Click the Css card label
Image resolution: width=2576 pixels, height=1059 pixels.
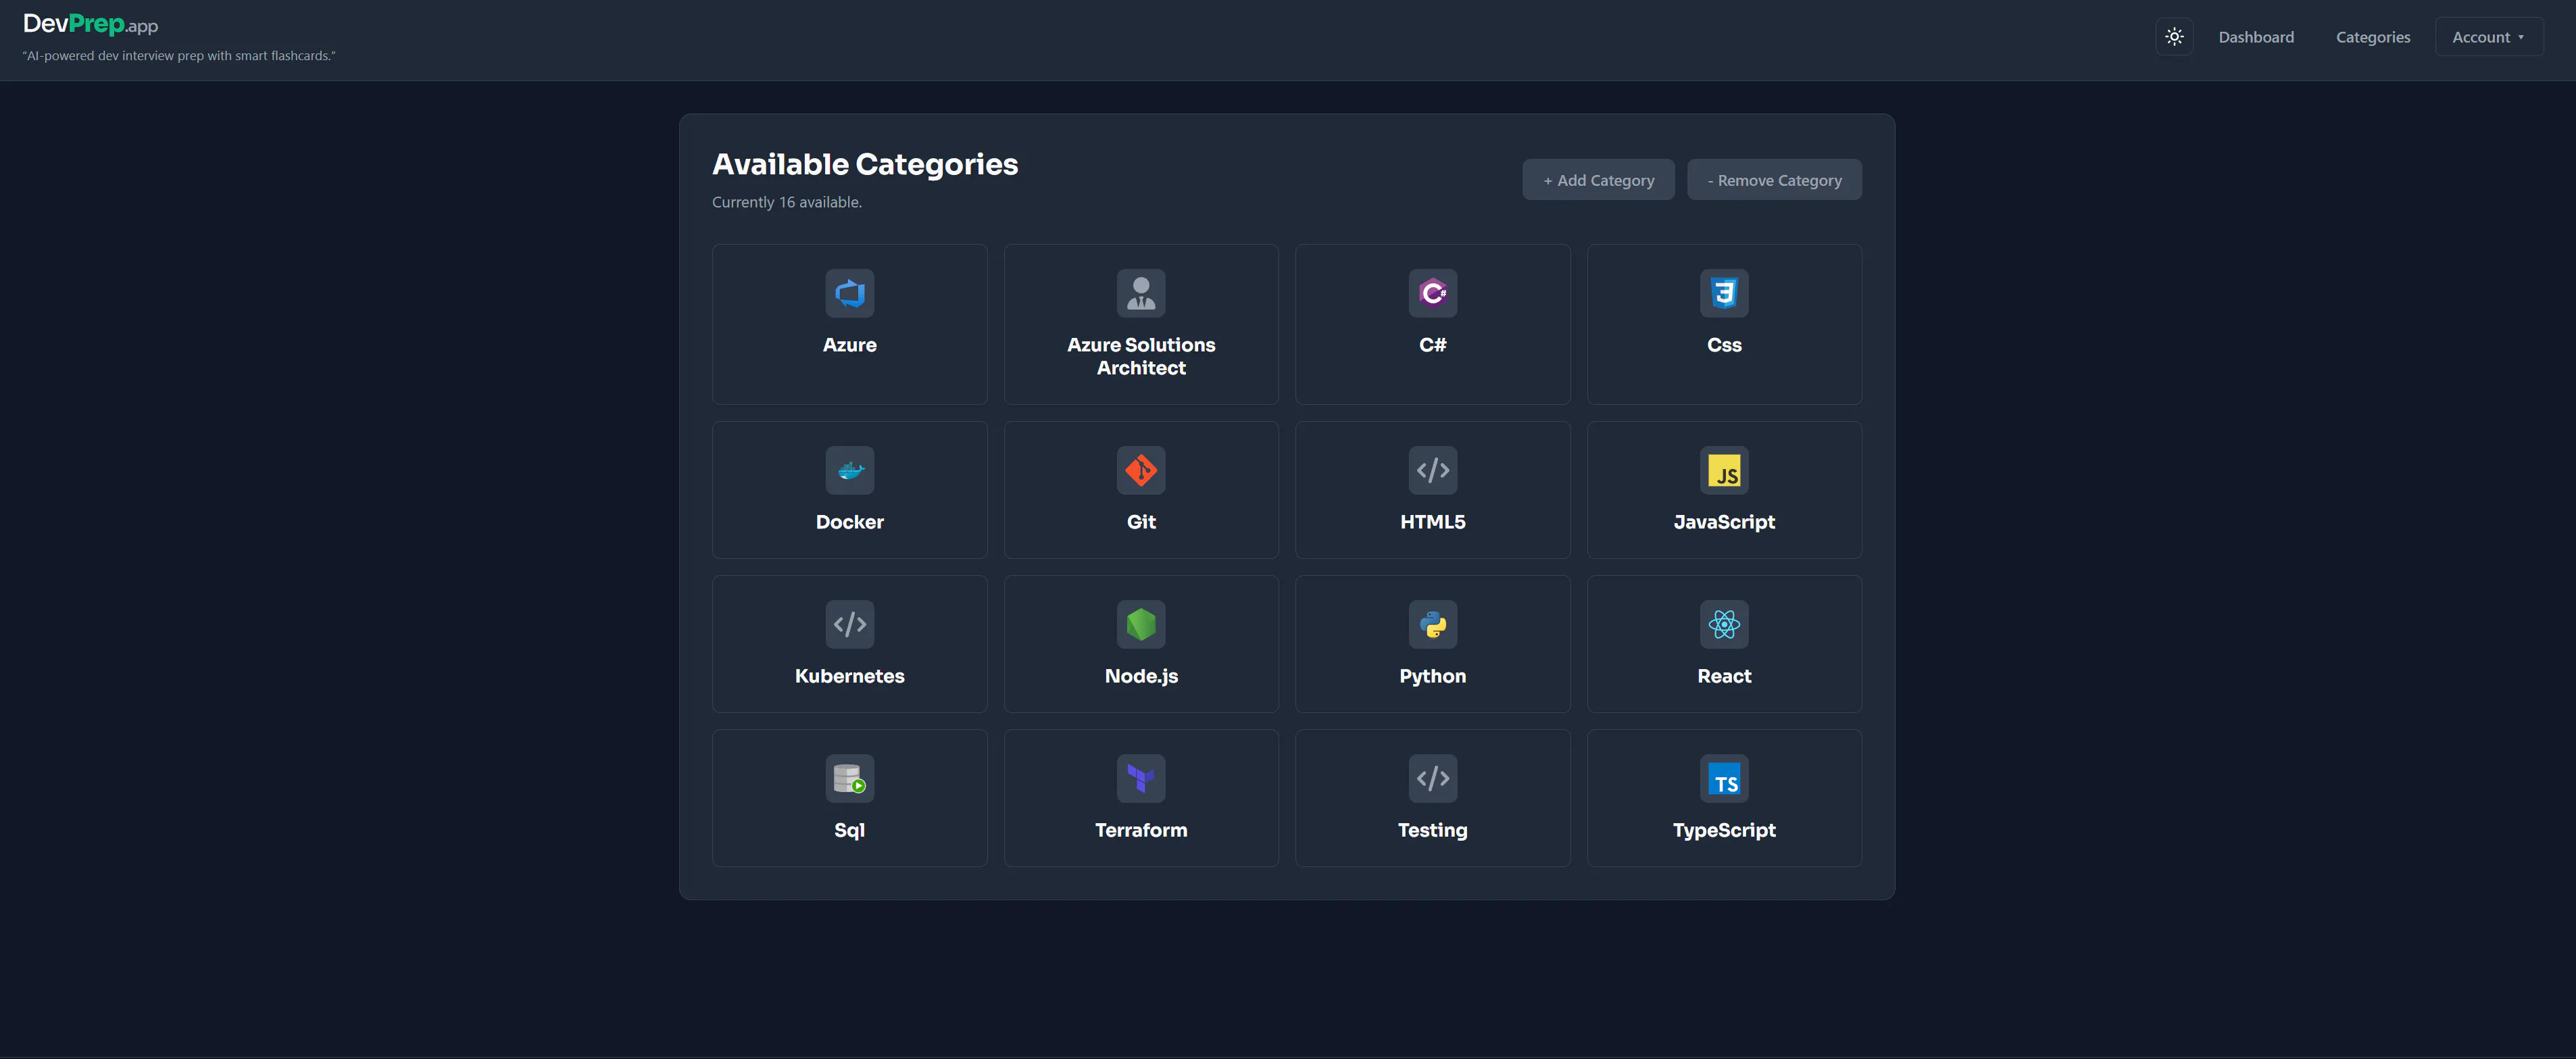(1724, 345)
